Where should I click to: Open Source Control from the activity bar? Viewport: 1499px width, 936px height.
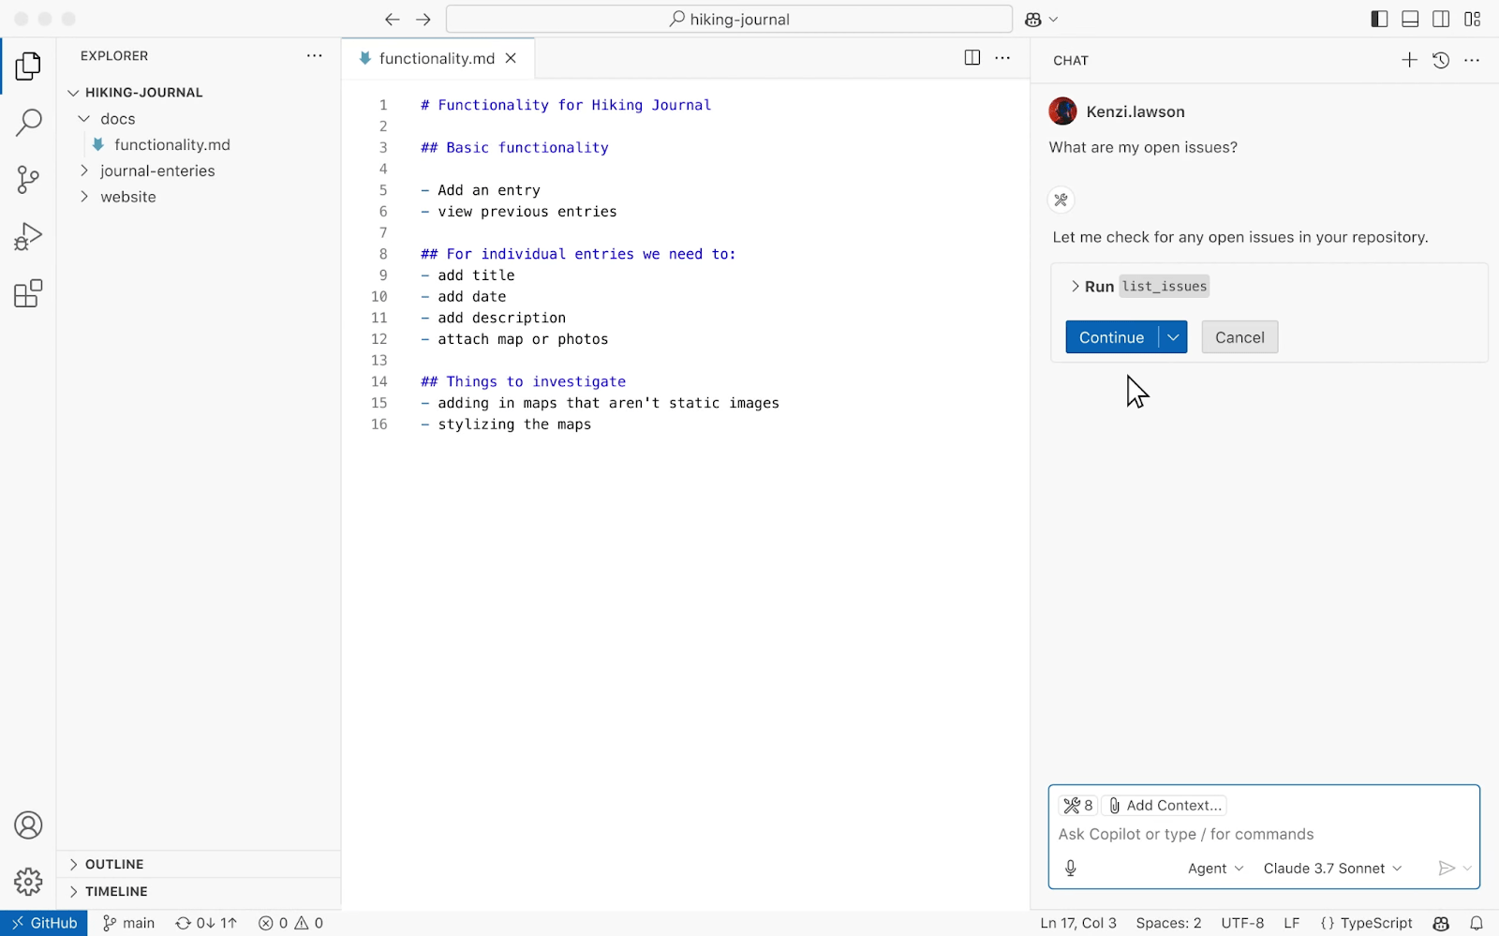[x=28, y=180]
